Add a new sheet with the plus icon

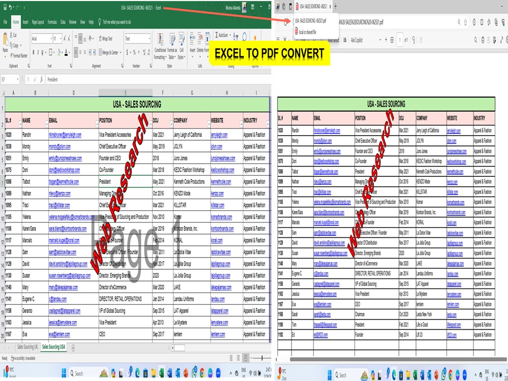pyautogui.click(x=73, y=347)
